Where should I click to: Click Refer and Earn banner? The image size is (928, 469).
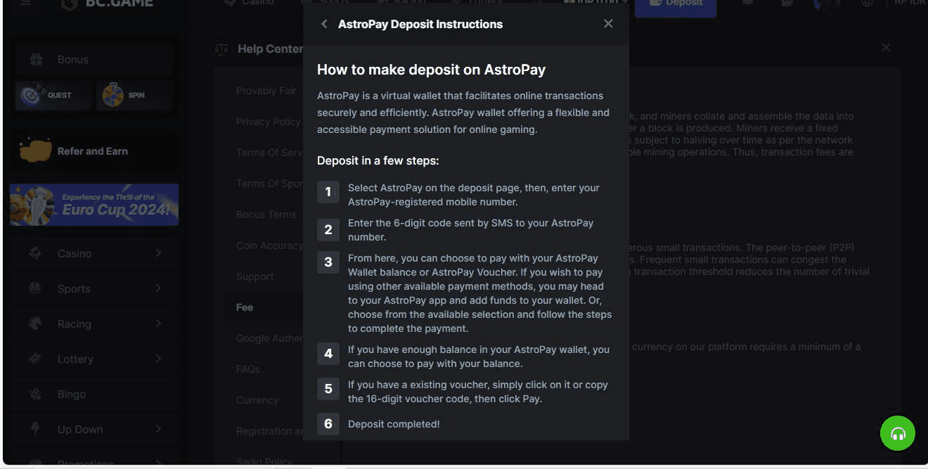94,151
